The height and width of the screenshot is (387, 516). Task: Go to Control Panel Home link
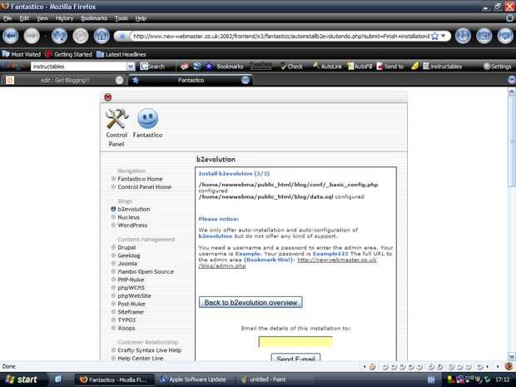pos(145,187)
